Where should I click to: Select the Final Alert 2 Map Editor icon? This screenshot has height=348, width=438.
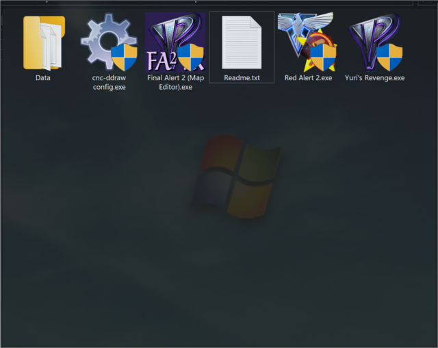(175, 42)
